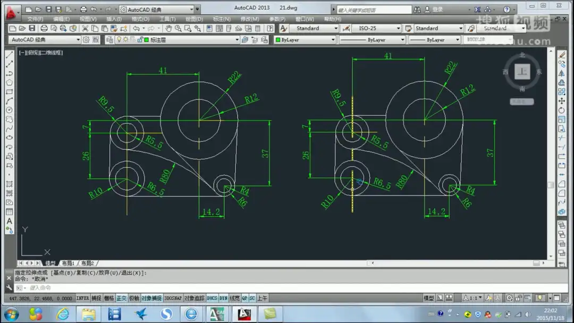The width and height of the screenshot is (574, 323).
Task: Click the 模型 button in status bar
Action: click(x=429, y=298)
